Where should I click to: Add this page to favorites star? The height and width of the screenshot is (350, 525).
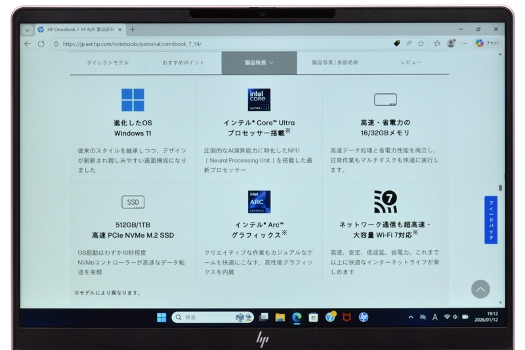421,43
